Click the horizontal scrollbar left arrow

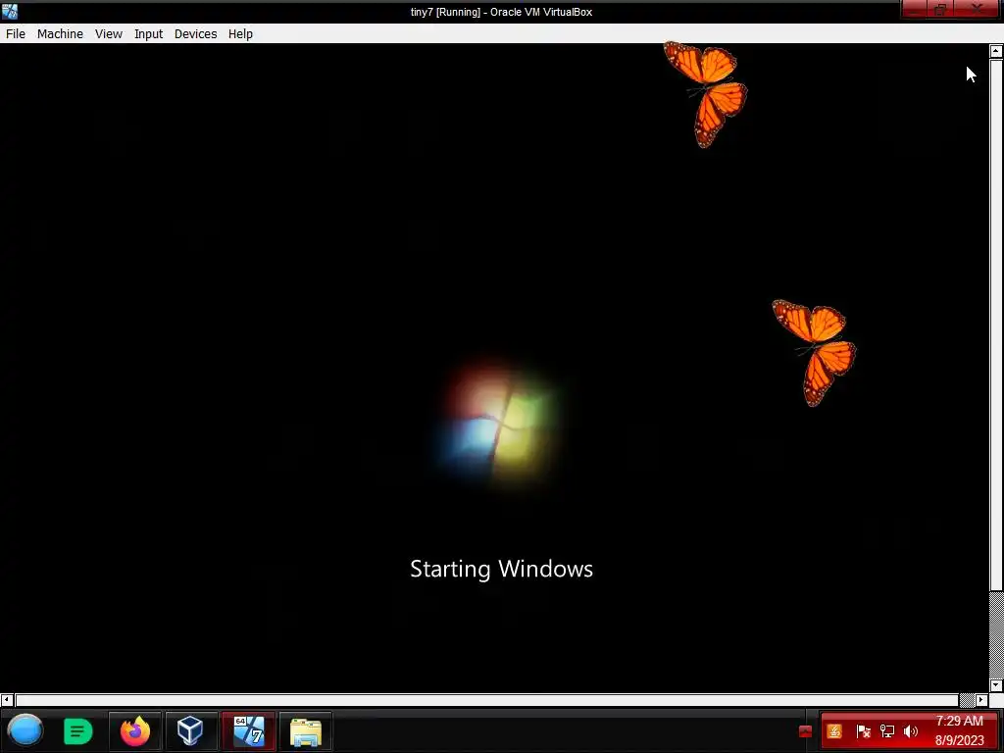(x=7, y=700)
